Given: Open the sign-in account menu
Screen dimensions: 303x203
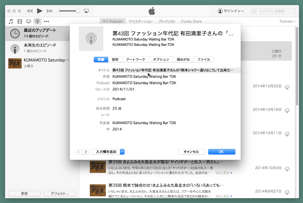Looking at the screenshot, I should click(x=231, y=11).
